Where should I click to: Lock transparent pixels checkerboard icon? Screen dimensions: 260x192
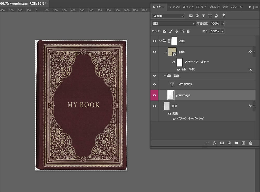pos(165,31)
